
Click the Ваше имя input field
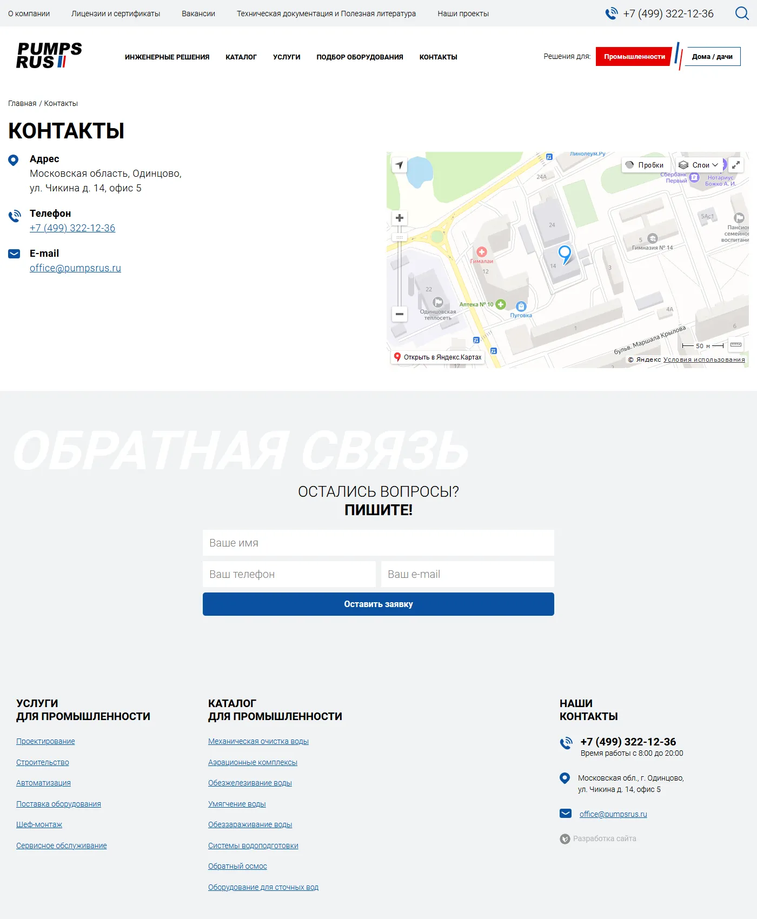click(x=378, y=543)
